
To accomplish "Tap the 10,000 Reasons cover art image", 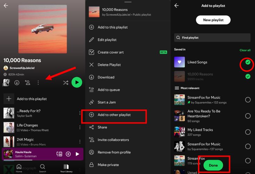I will click(43, 29).
